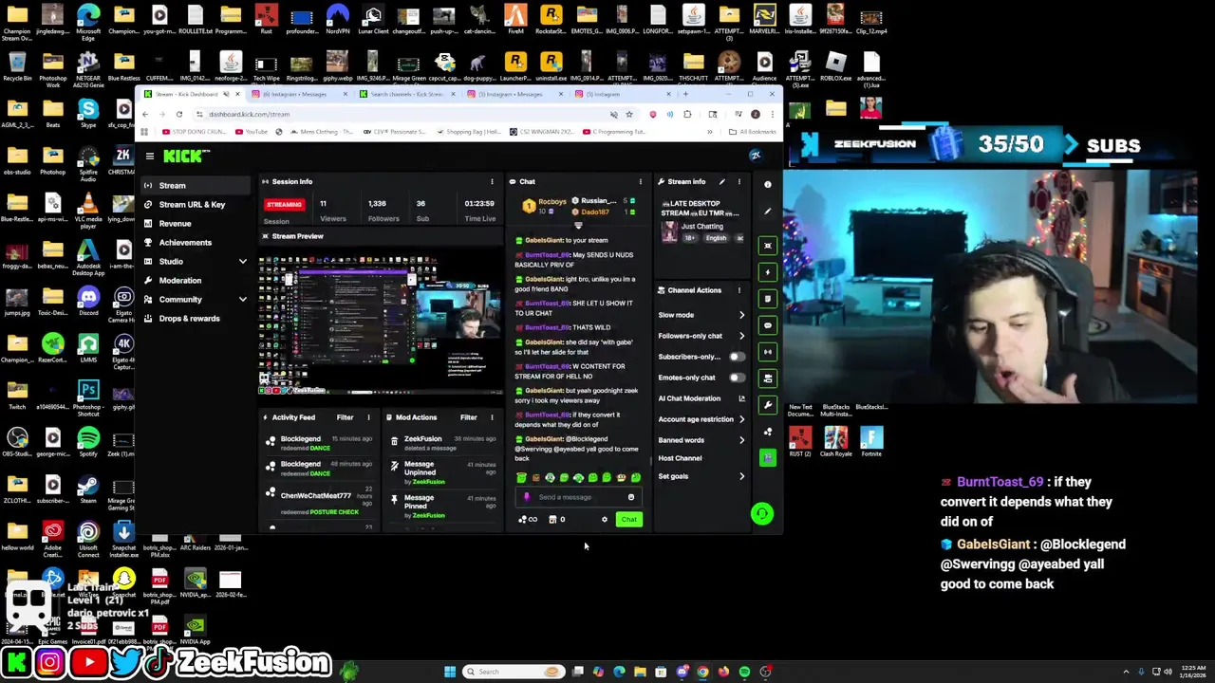The width and height of the screenshot is (1215, 683).
Task: Click the Stream Preview video thumbnail
Action: [x=381, y=325]
